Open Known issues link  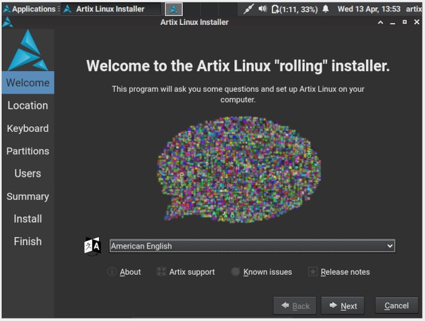click(261, 272)
